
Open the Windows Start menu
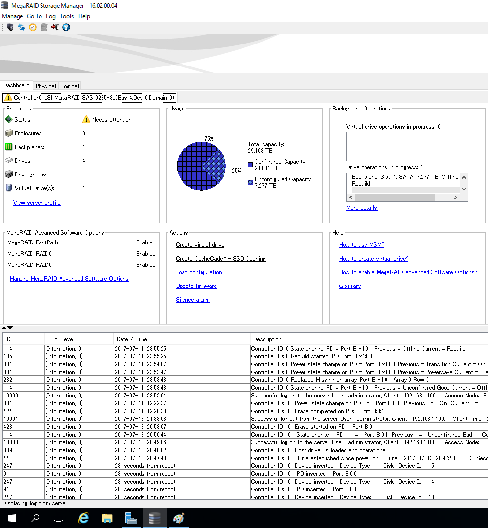click(12, 518)
